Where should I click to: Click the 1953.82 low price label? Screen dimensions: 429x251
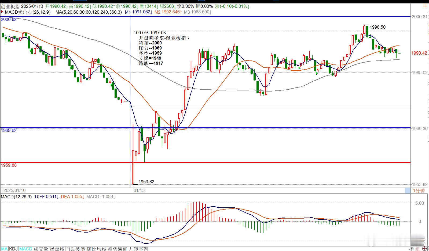pyautogui.click(x=146, y=182)
